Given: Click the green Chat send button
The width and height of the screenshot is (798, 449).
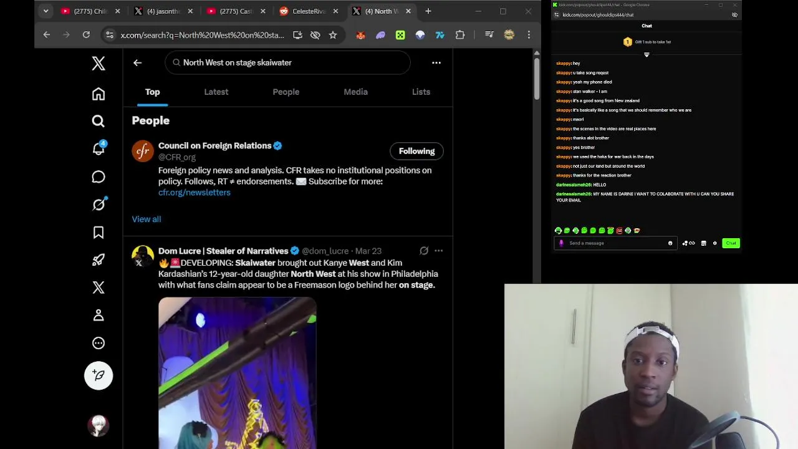Looking at the screenshot, I should (731, 243).
